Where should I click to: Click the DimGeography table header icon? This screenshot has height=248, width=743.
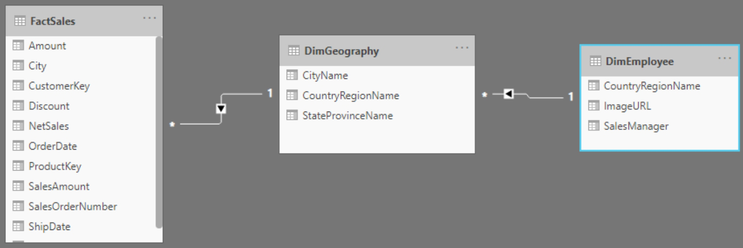pos(293,51)
